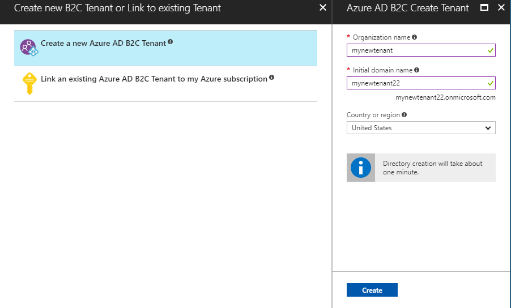The height and width of the screenshot is (308, 511).
Task: Click blue info icon in directory creation notice
Action: (x=361, y=168)
